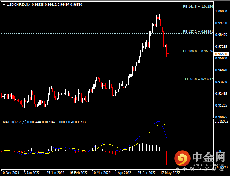
Task: Click price axis value 0.99700
Action: tap(221, 23)
